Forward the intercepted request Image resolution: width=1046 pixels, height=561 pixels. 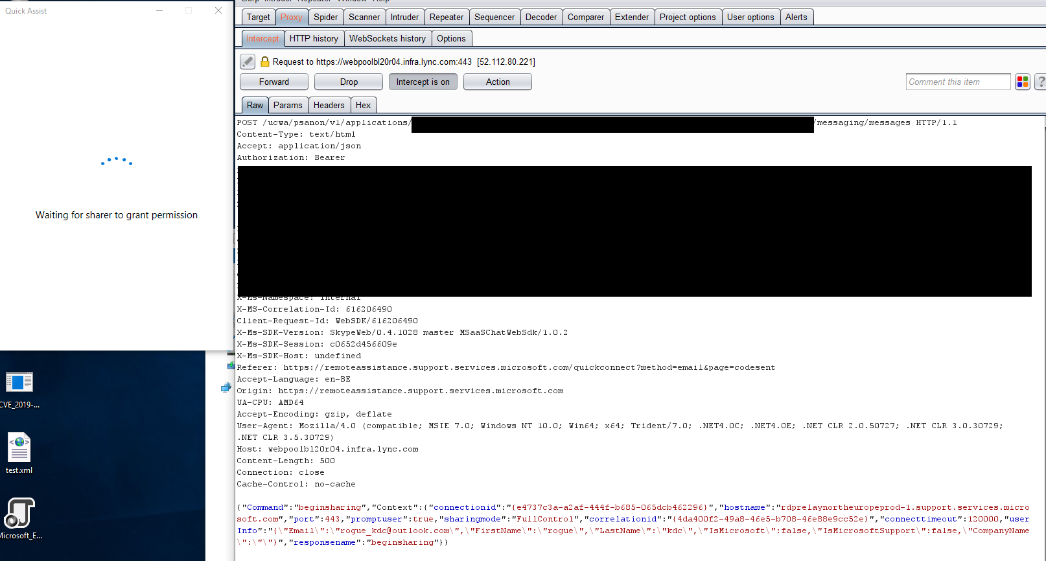click(x=274, y=82)
